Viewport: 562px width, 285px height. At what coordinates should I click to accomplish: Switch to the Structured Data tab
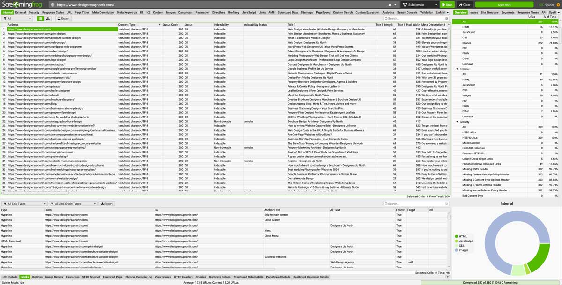click(x=288, y=12)
